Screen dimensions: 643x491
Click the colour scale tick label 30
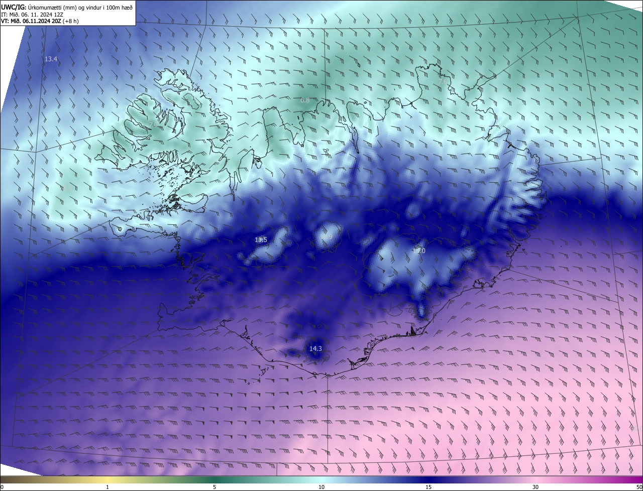(535, 487)
